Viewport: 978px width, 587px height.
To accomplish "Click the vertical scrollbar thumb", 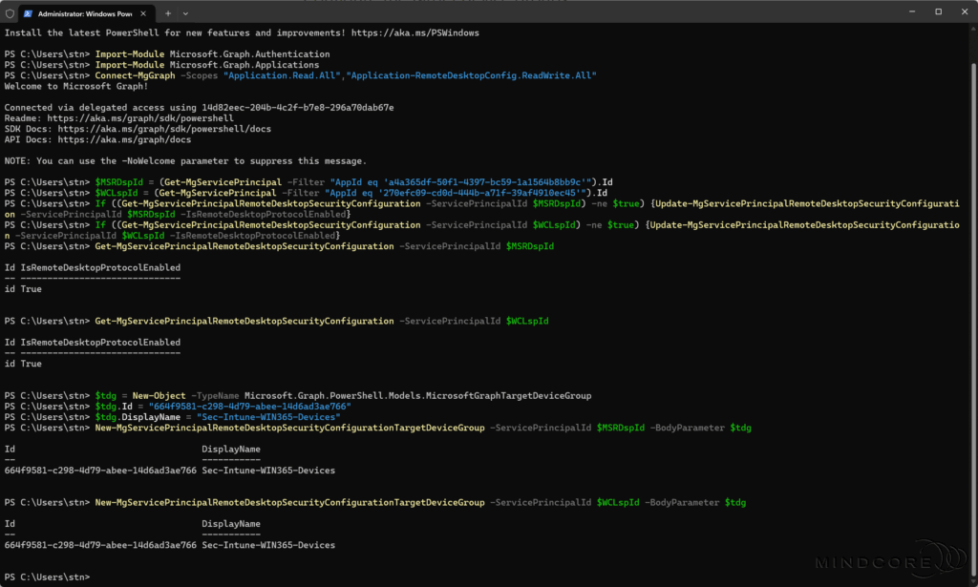I will (x=973, y=318).
